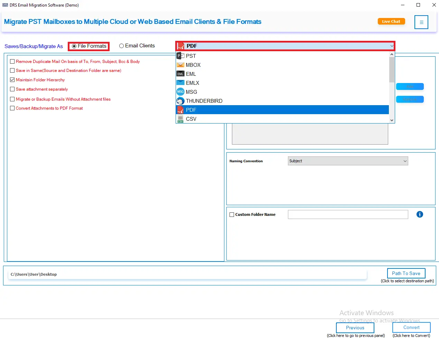
Task: Click the blue info icon beside Custom Folder Name
Action: click(x=420, y=214)
